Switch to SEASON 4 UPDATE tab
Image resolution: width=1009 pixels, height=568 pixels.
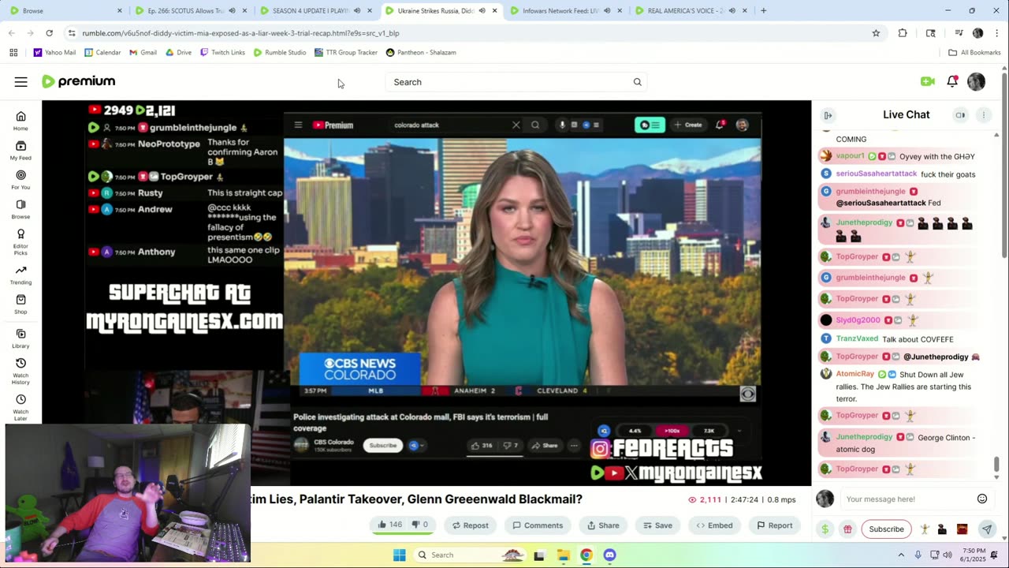point(315,11)
